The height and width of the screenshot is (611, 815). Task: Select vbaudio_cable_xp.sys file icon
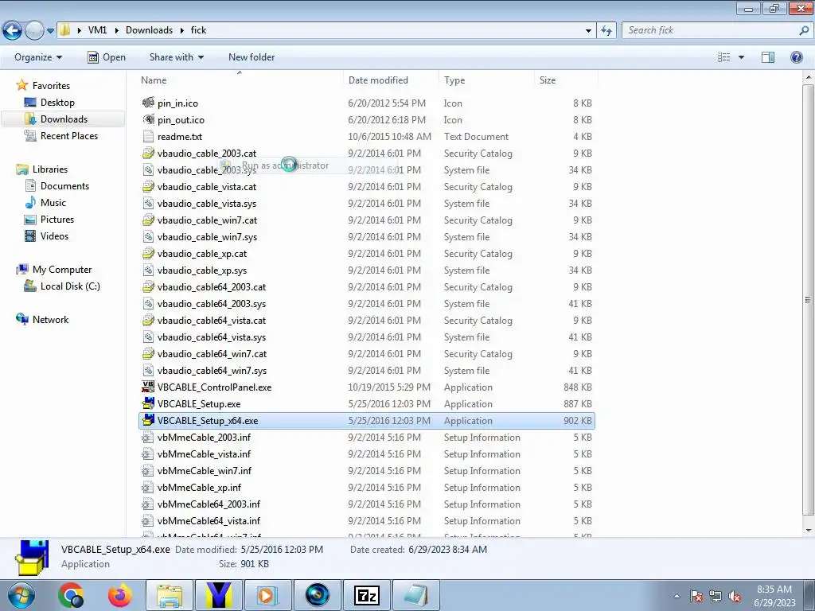[x=148, y=270]
